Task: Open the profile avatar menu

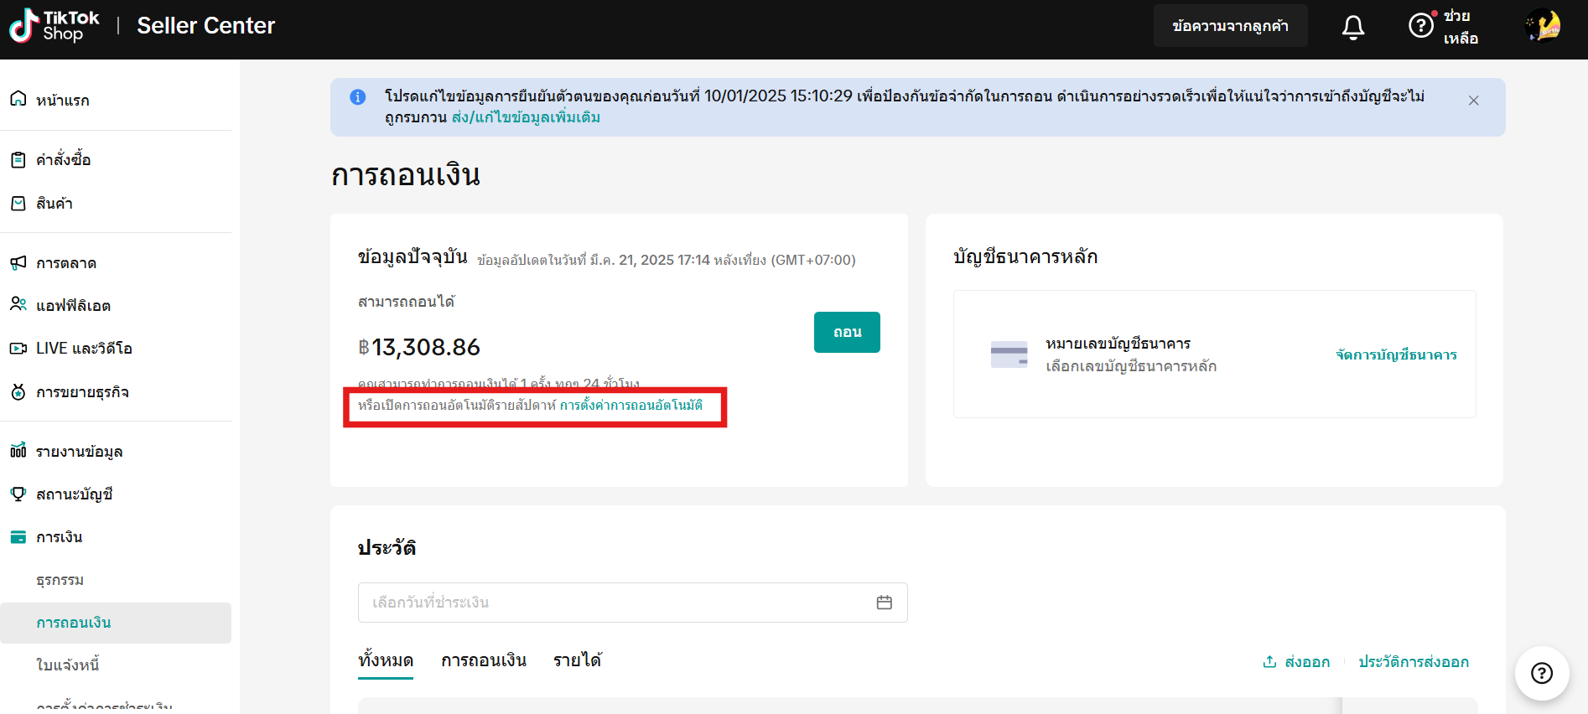Action: point(1542,26)
